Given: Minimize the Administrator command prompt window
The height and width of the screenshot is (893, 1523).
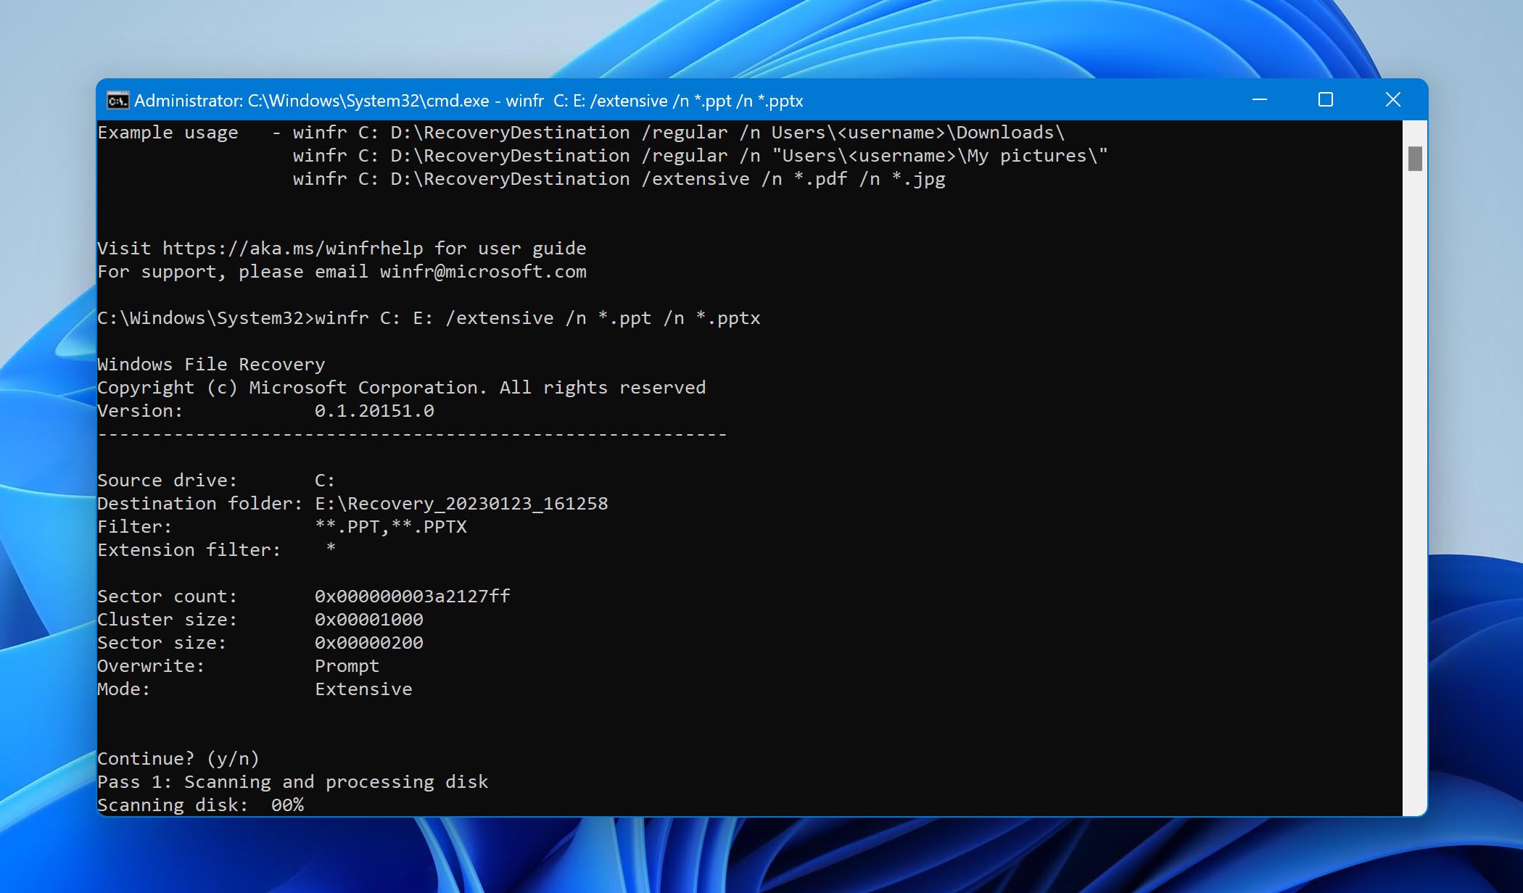Looking at the screenshot, I should 1260,99.
